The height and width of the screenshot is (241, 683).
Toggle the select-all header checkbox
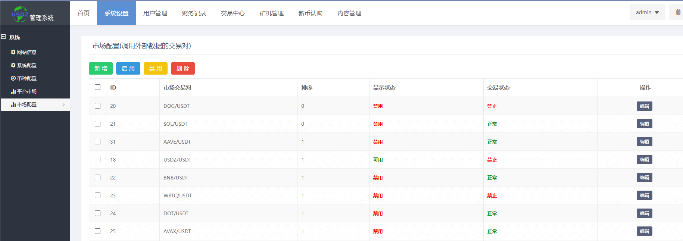coord(98,87)
